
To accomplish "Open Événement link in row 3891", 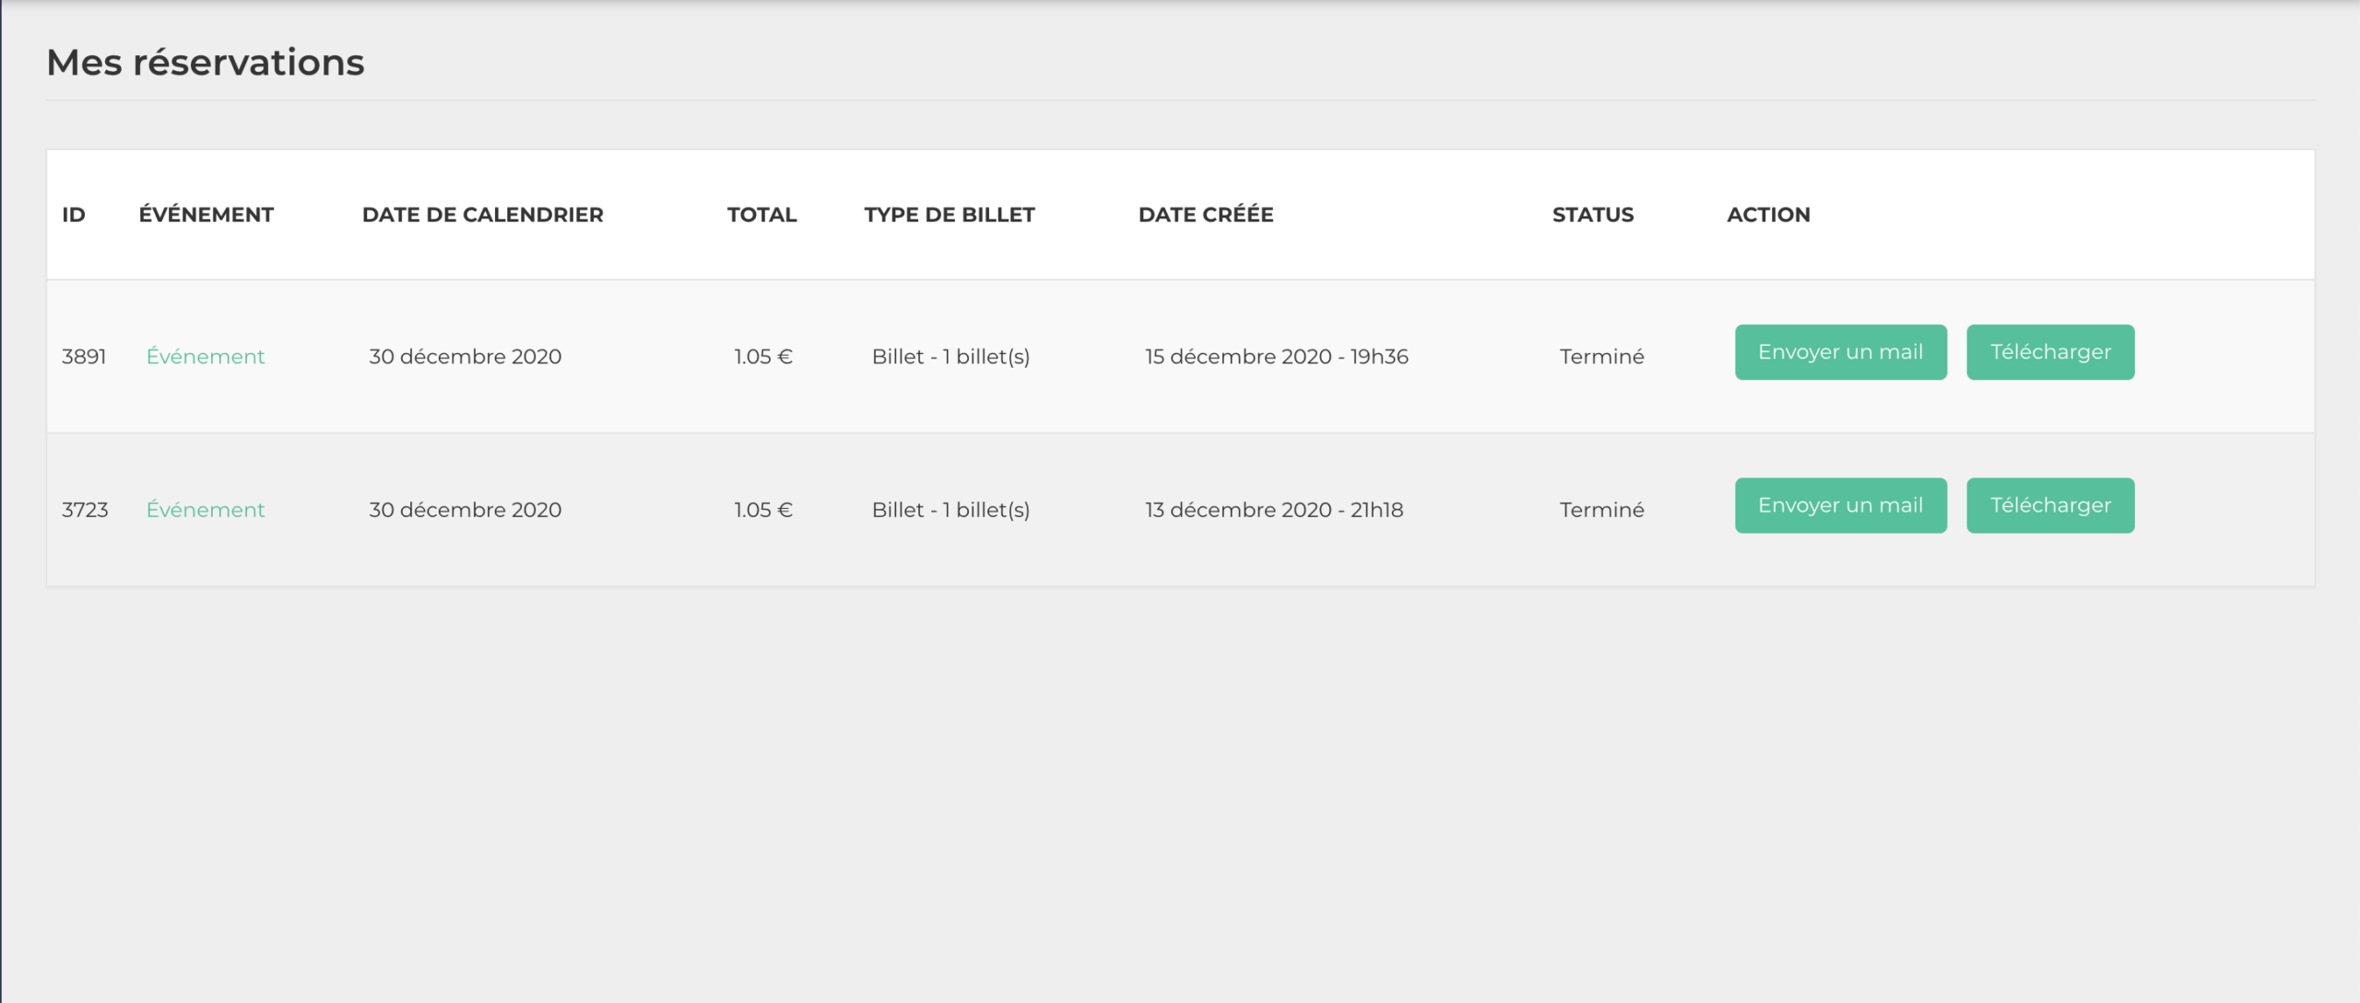I will coord(206,357).
